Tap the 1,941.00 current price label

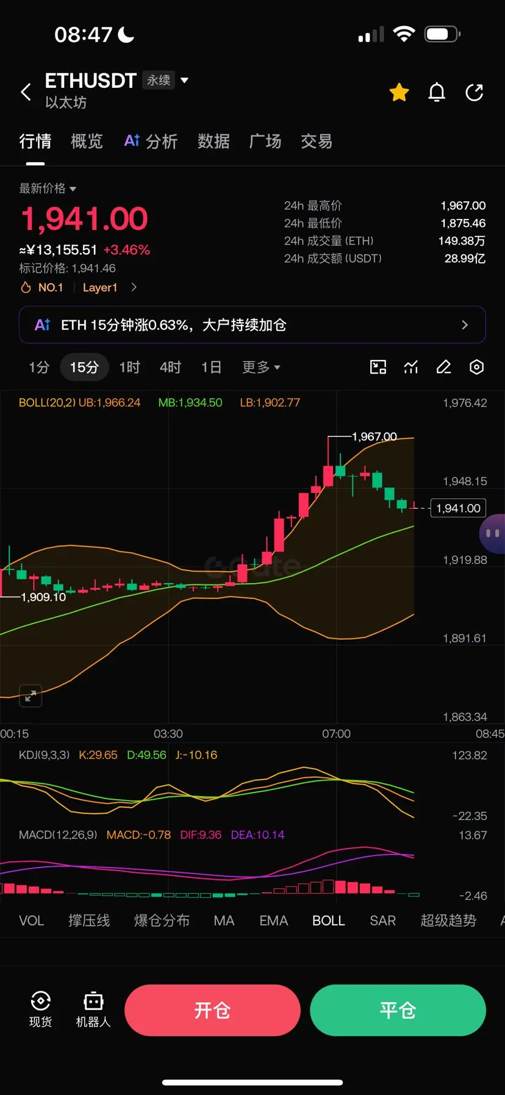459,508
